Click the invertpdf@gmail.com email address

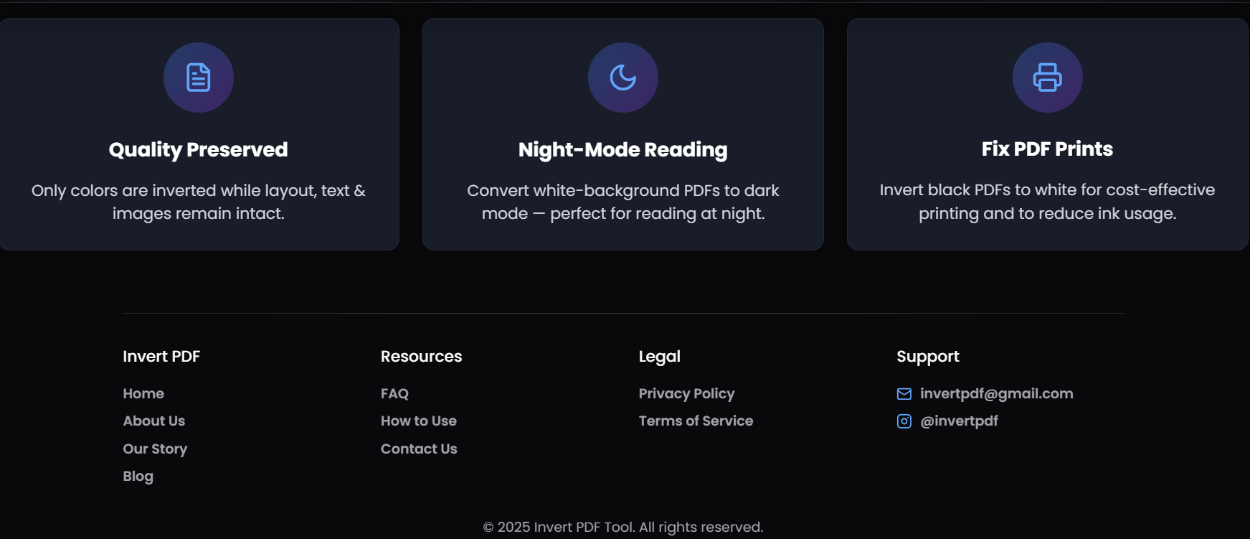coord(997,393)
